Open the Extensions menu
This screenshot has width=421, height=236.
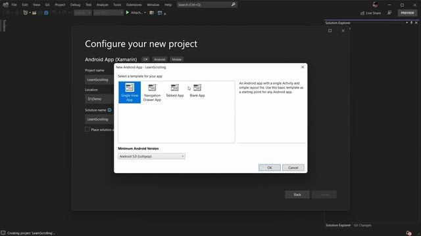(134, 5)
